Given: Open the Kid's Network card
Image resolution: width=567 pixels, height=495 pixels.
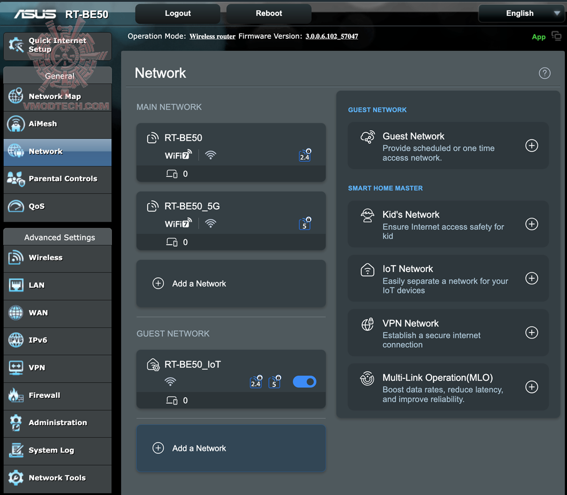Looking at the screenshot, I should tap(448, 224).
